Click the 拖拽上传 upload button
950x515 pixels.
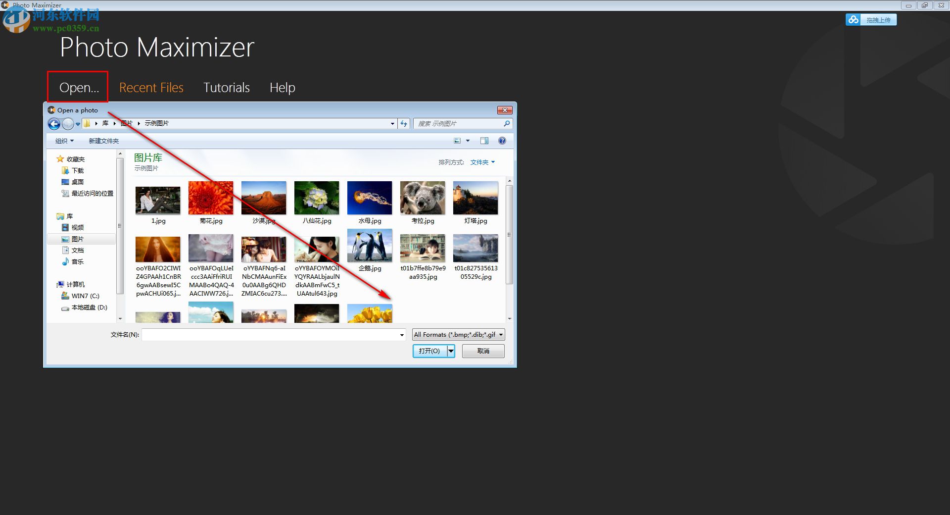click(x=871, y=20)
